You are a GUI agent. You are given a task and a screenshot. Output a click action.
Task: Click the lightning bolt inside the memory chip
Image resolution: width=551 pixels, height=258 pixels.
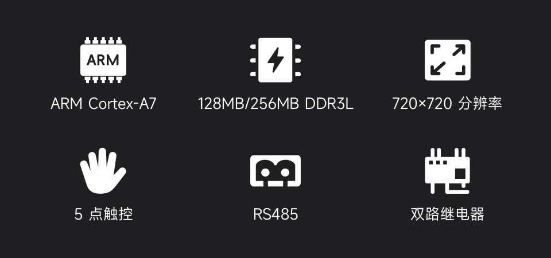pos(275,60)
